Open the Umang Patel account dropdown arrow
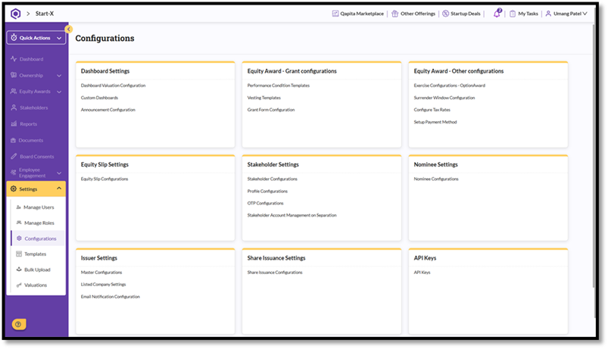This screenshot has height=349, width=608. click(585, 14)
